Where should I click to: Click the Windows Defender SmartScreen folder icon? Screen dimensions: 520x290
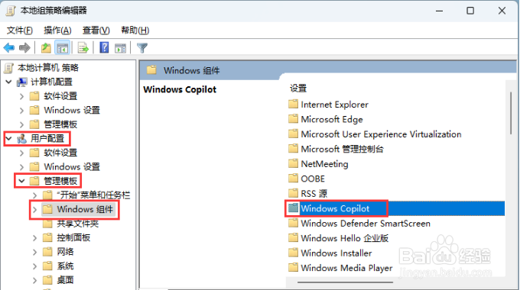[293, 223]
